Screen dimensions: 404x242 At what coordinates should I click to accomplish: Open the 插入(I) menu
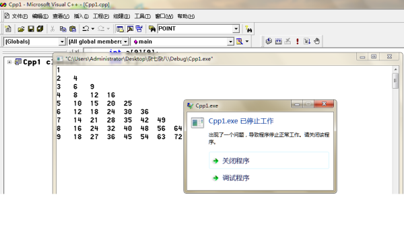pos(81,16)
